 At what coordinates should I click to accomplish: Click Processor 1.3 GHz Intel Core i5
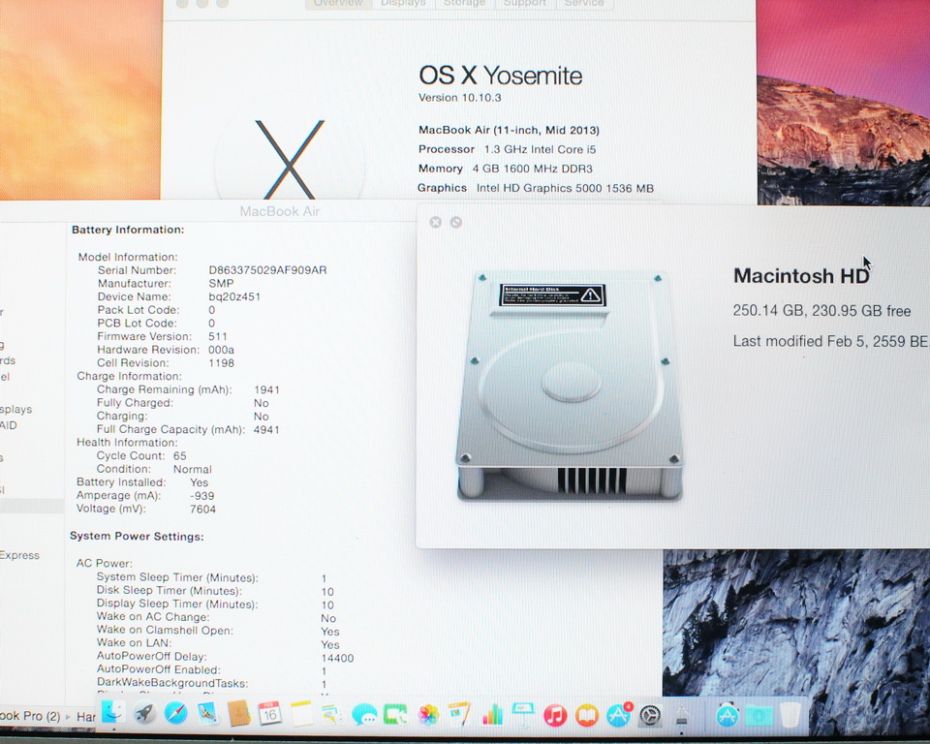click(x=507, y=149)
